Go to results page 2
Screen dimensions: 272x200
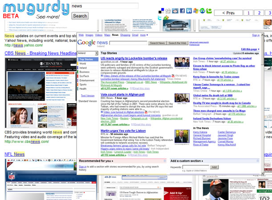coord(259,13)
